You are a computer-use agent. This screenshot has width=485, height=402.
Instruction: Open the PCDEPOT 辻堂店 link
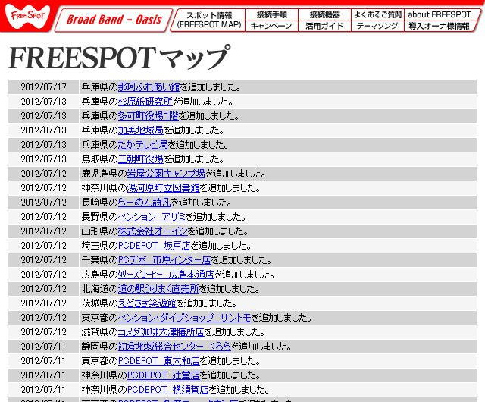click(x=164, y=375)
